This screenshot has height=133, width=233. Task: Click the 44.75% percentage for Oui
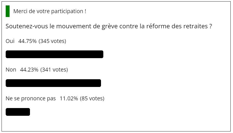tap(27, 41)
